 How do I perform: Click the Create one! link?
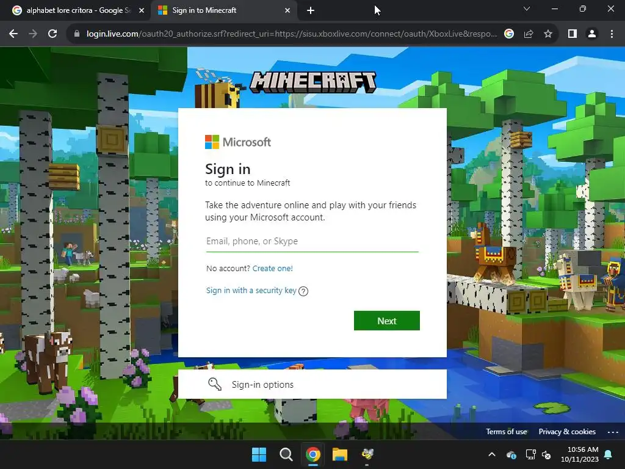tap(273, 269)
